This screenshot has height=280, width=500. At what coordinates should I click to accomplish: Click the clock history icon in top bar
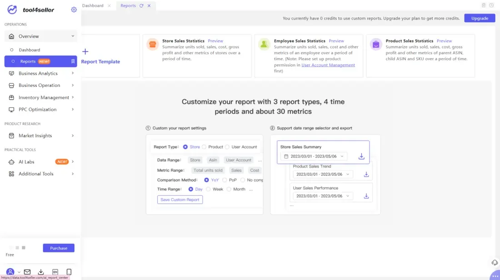[x=491, y=5]
